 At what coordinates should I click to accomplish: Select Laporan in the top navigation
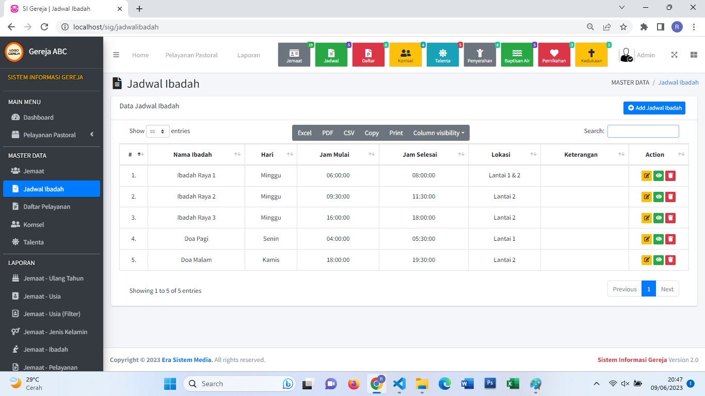tap(248, 55)
